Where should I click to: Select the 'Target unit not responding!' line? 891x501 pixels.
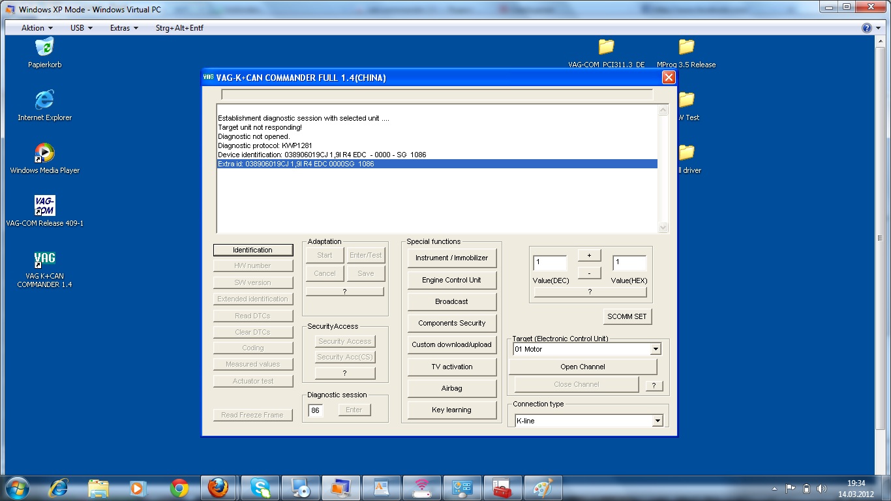pos(260,127)
